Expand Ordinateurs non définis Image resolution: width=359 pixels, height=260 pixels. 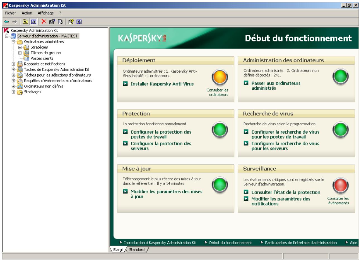click(x=13, y=86)
